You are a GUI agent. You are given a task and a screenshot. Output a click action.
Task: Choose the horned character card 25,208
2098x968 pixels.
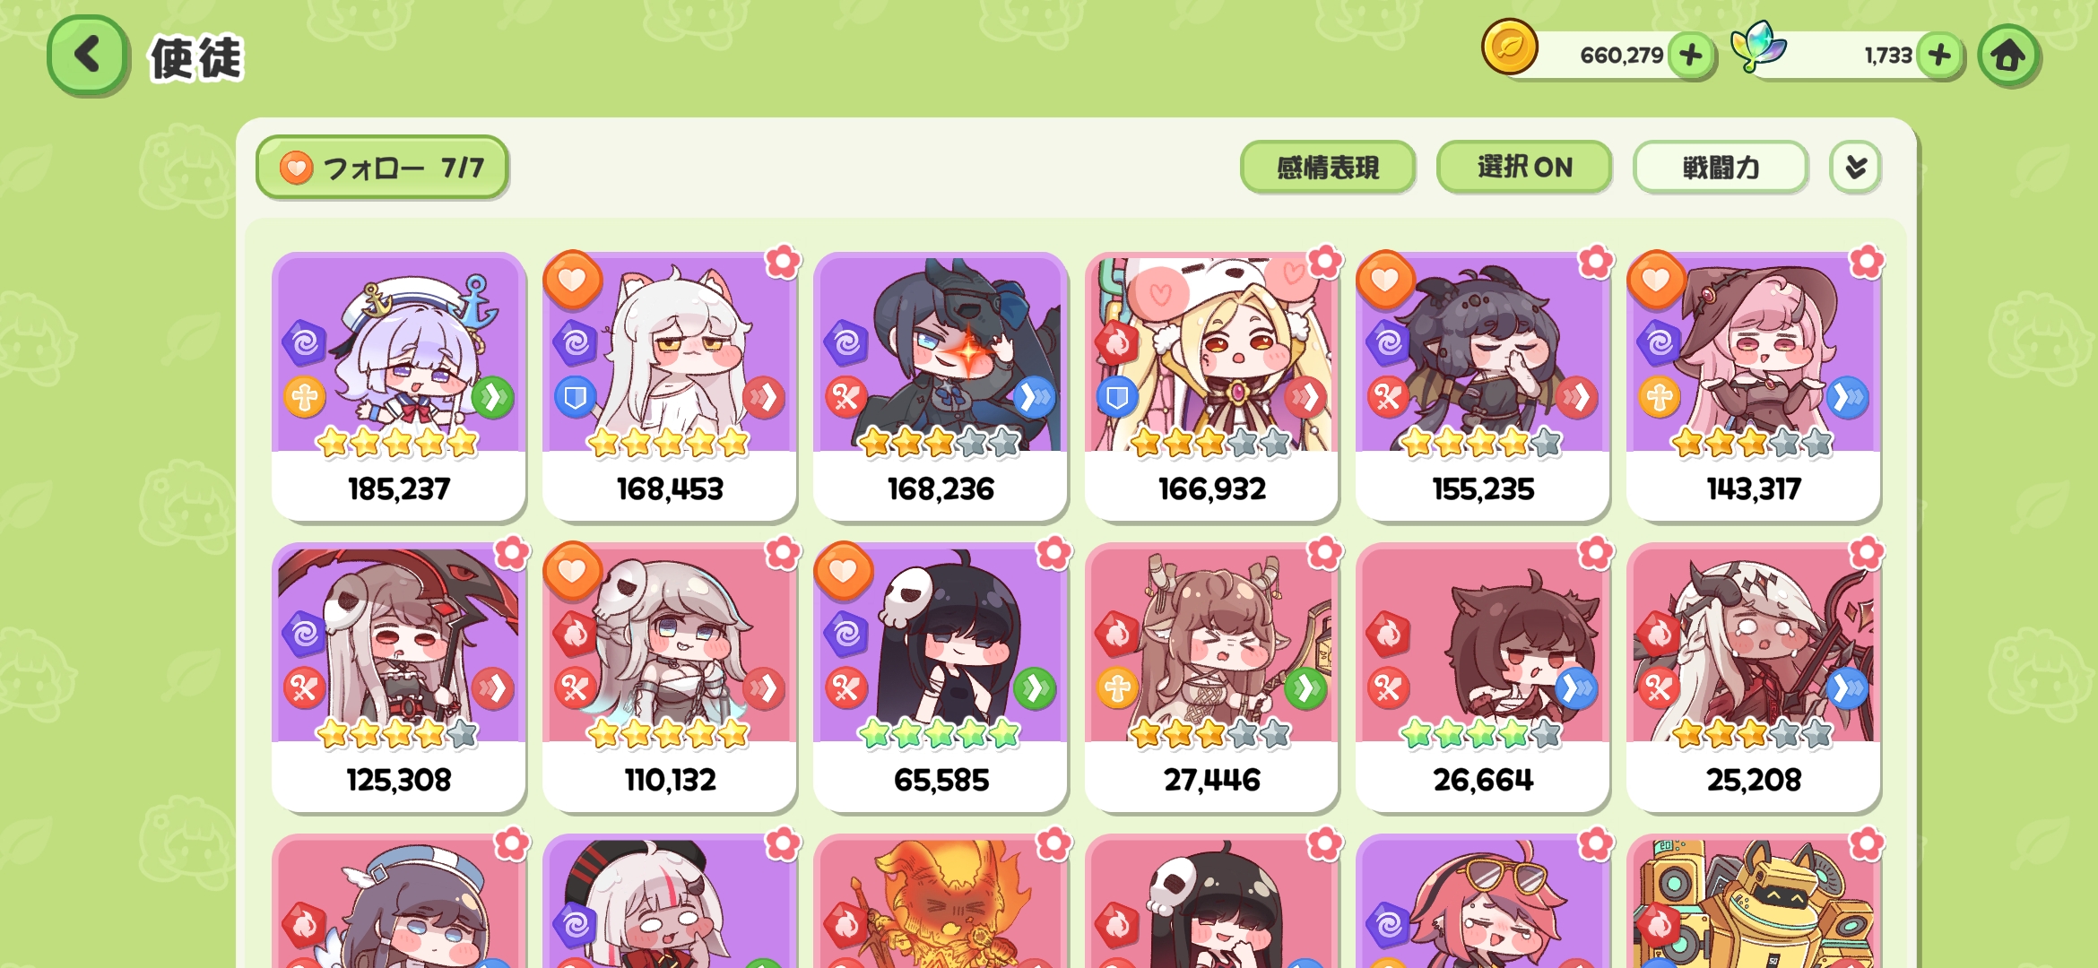[x=1754, y=678]
